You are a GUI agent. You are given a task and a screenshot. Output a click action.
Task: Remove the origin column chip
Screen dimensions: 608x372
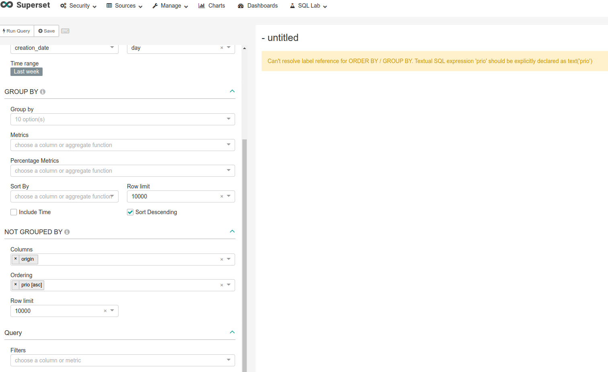tap(16, 259)
